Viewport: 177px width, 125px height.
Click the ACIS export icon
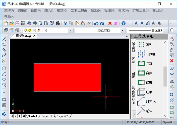[x=23, y=23]
